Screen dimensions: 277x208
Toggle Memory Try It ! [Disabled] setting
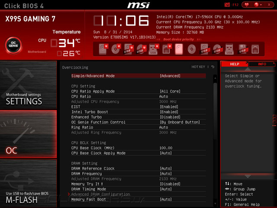point(170,184)
